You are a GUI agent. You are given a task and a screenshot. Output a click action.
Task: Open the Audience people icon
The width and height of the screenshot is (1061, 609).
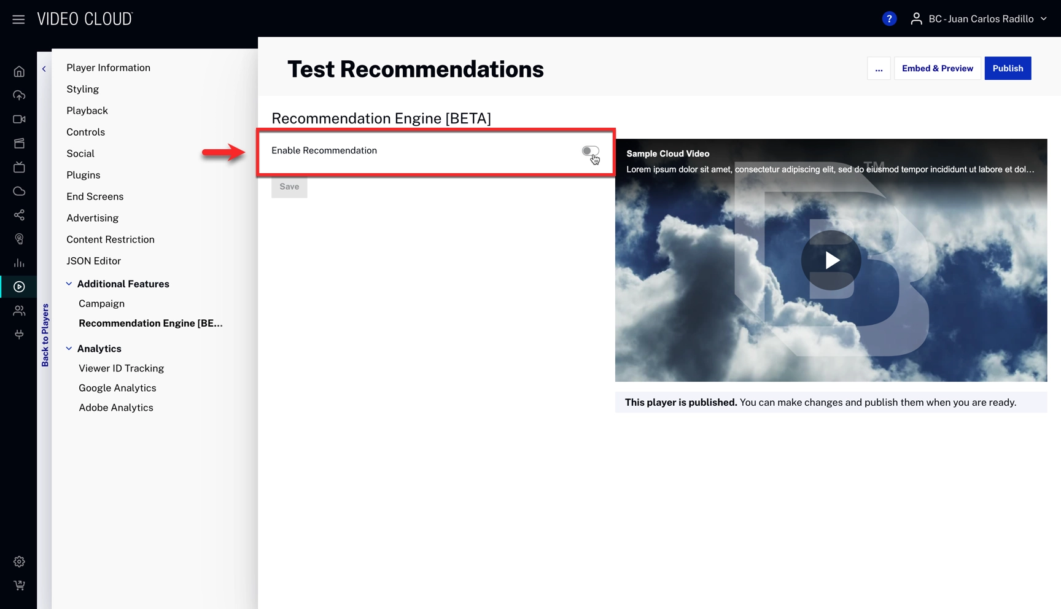pos(19,311)
